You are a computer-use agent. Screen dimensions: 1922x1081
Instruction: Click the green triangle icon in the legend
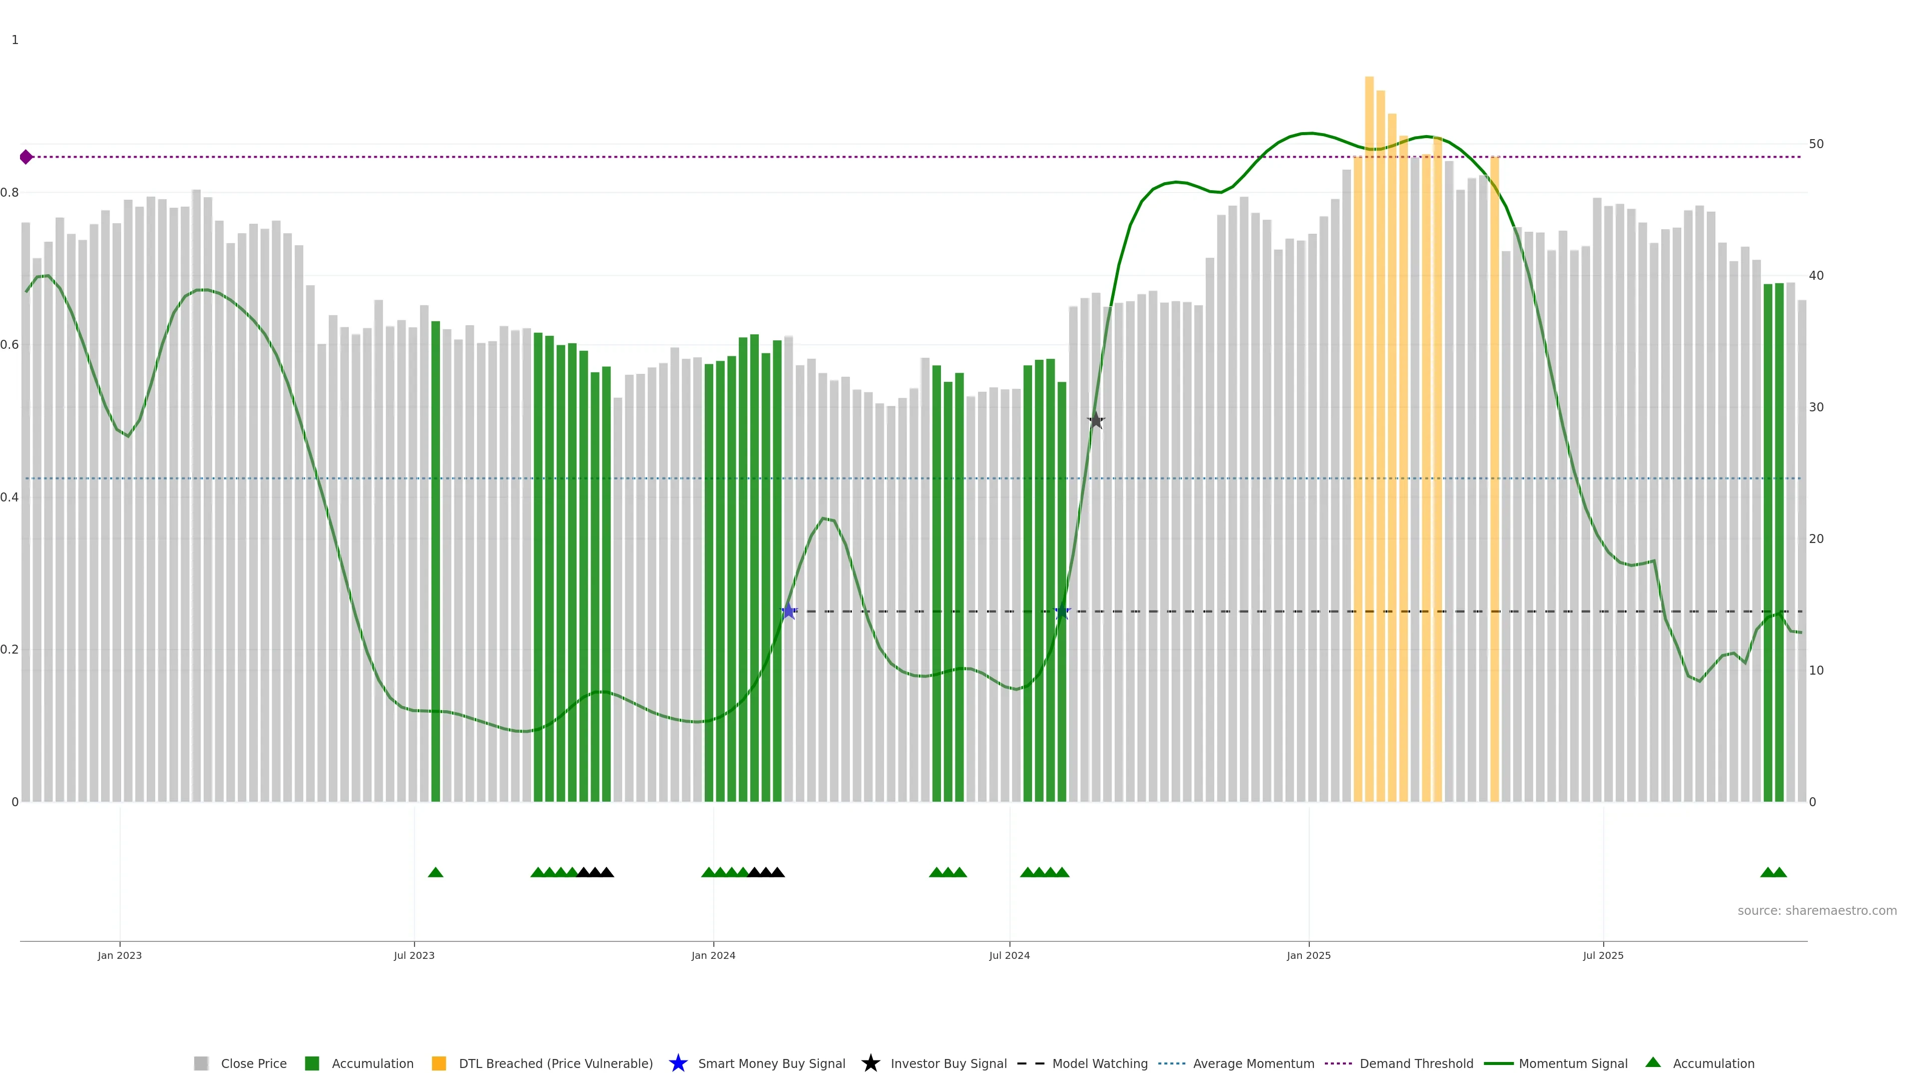1653,1062
